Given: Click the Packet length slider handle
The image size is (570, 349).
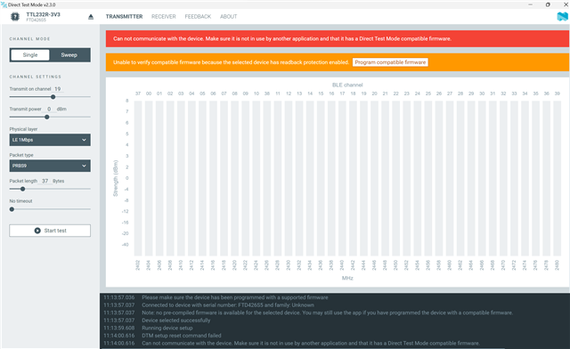Looking at the screenshot, I should [22, 189].
